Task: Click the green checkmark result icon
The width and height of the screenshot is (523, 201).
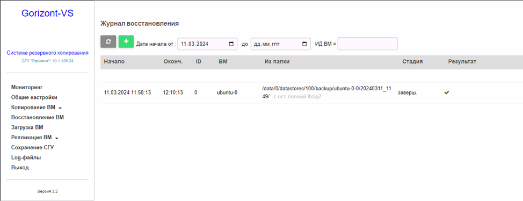Action: click(x=447, y=92)
